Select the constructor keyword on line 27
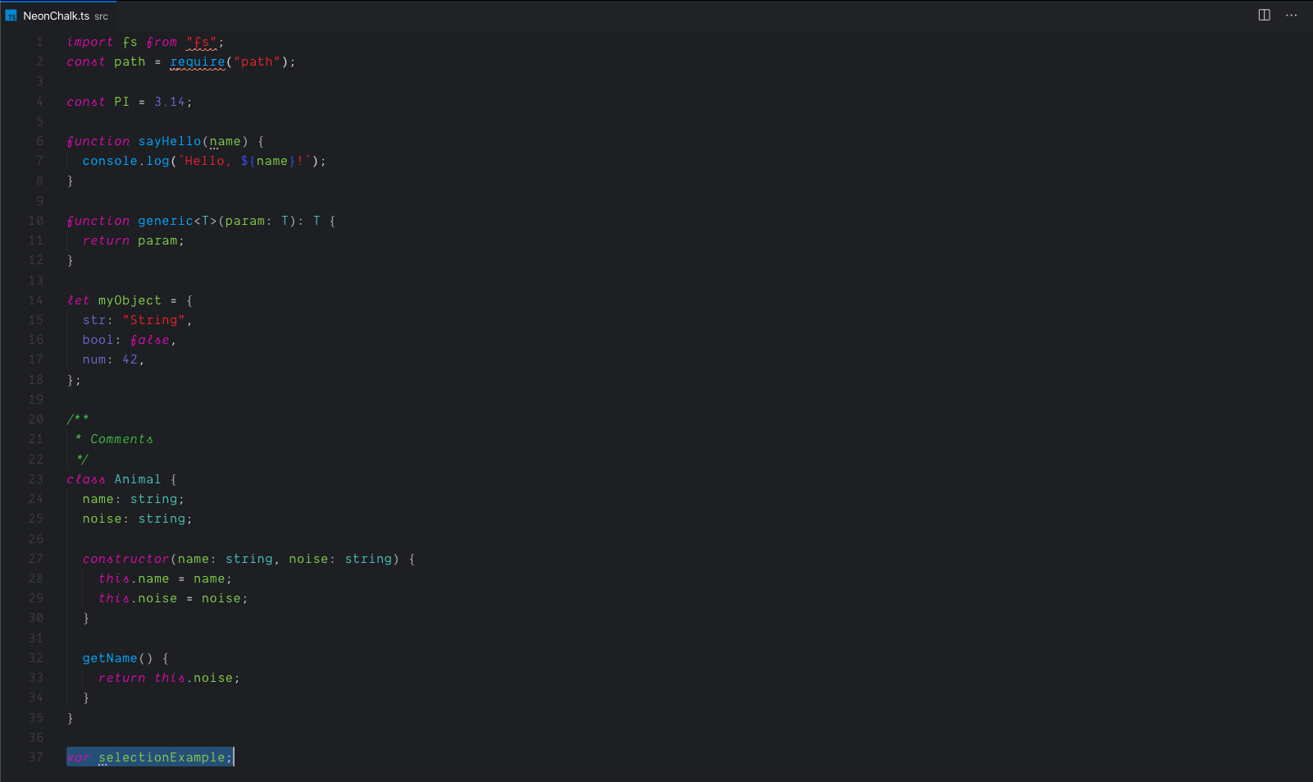 tap(125, 558)
